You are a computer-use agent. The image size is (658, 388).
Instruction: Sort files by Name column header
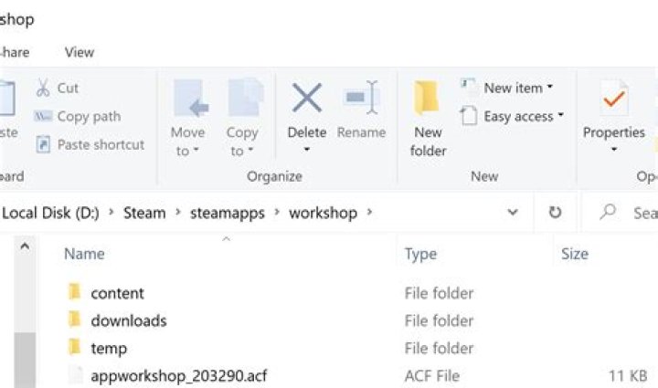pos(84,254)
